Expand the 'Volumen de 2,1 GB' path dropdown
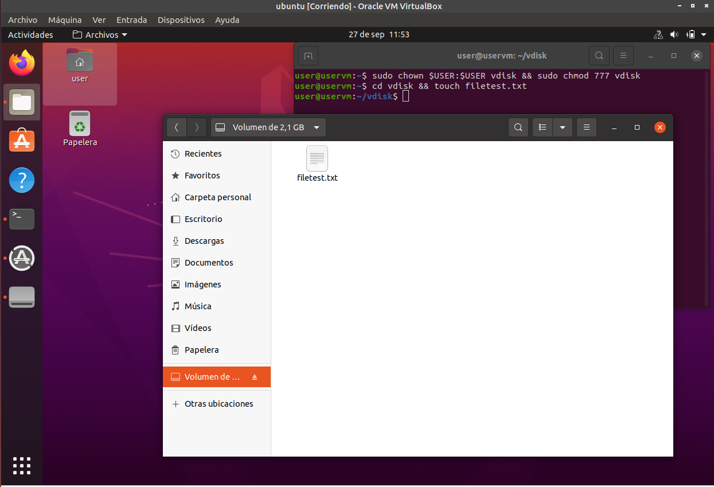This screenshot has width=714, height=487. (268, 127)
